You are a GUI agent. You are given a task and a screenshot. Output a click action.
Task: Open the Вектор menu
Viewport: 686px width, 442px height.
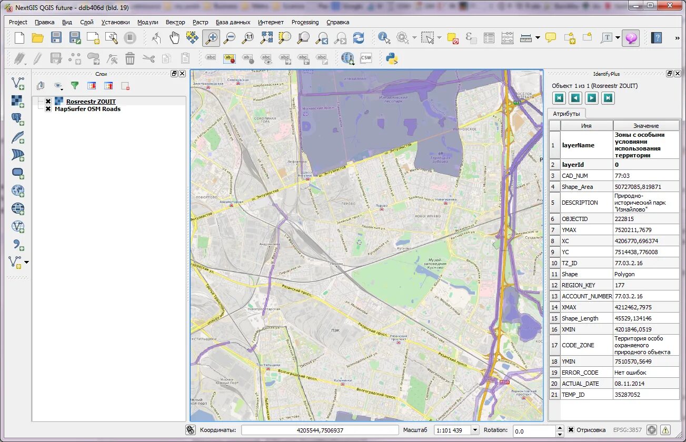point(175,22)
